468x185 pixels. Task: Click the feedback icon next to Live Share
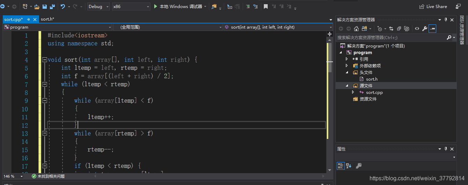point(458,7)
